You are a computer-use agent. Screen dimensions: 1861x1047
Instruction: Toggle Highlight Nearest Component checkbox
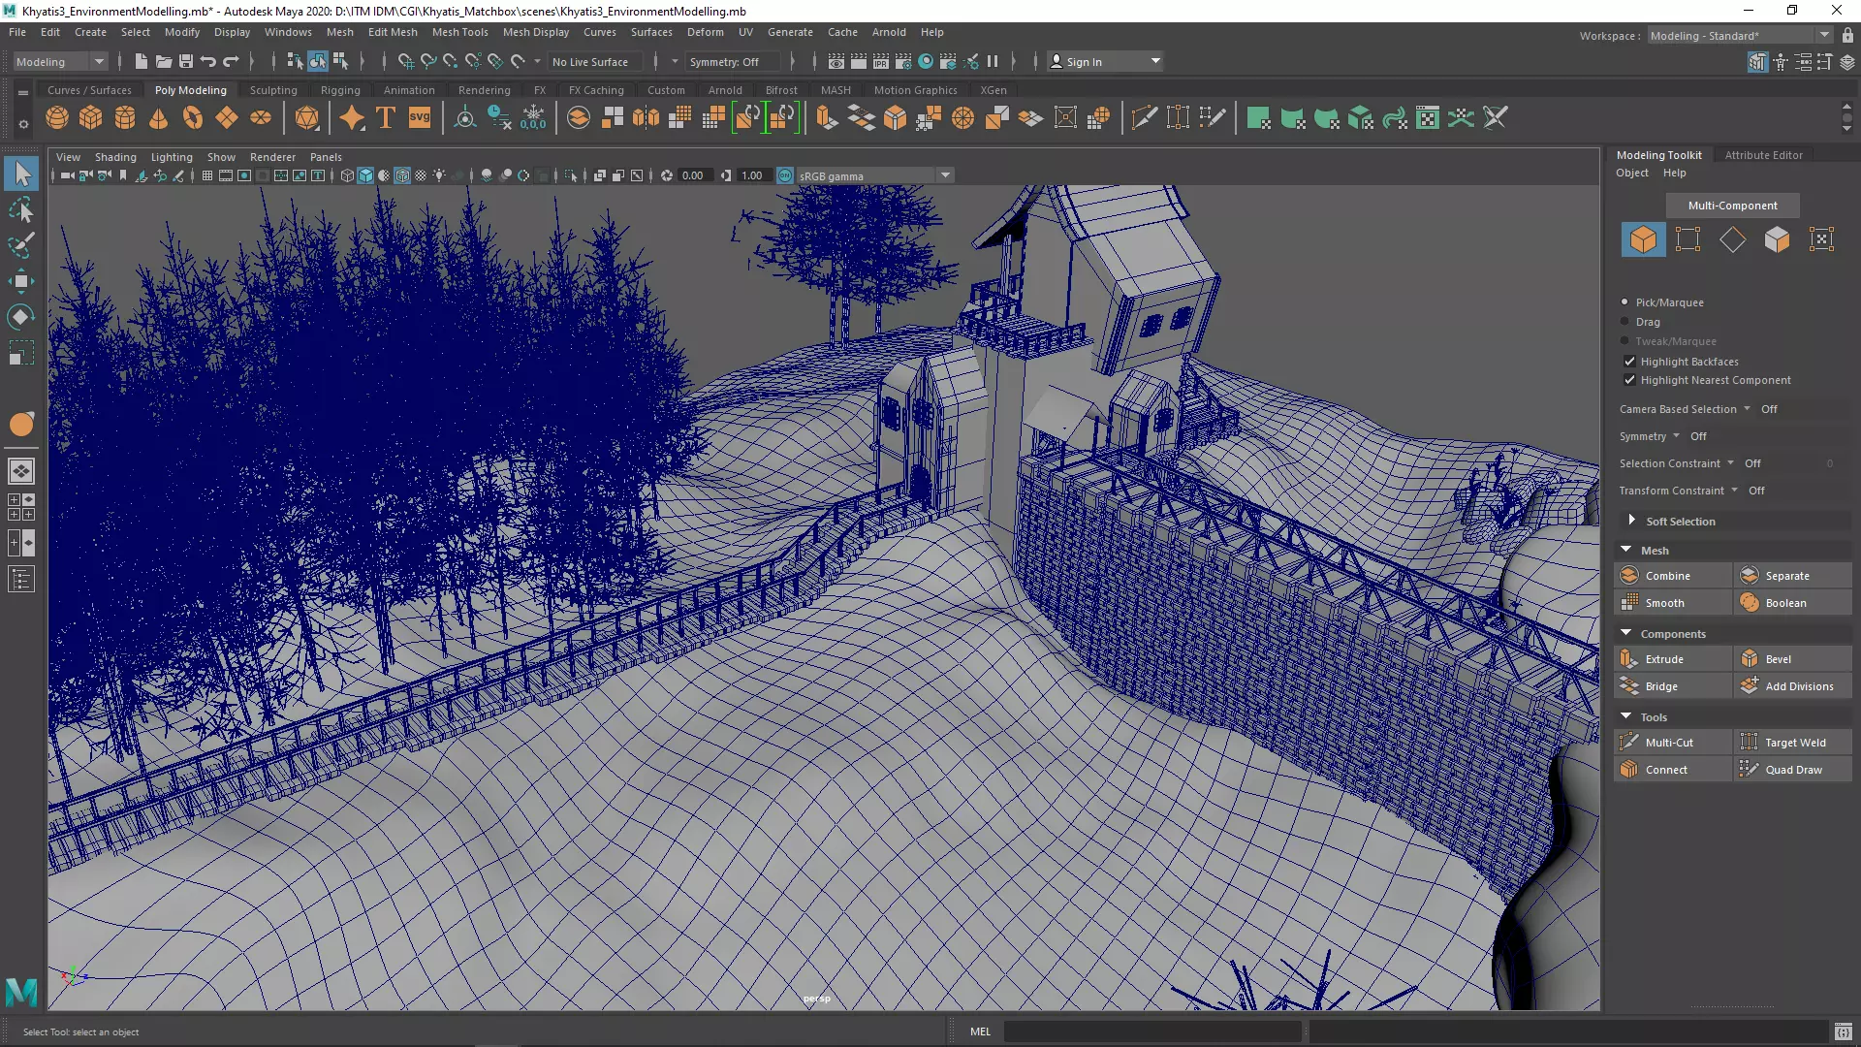(x=1629, y=380)
